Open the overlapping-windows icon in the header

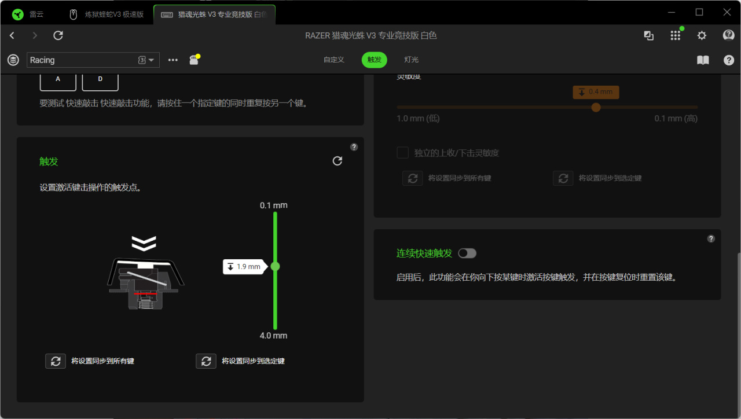(649, 36)
